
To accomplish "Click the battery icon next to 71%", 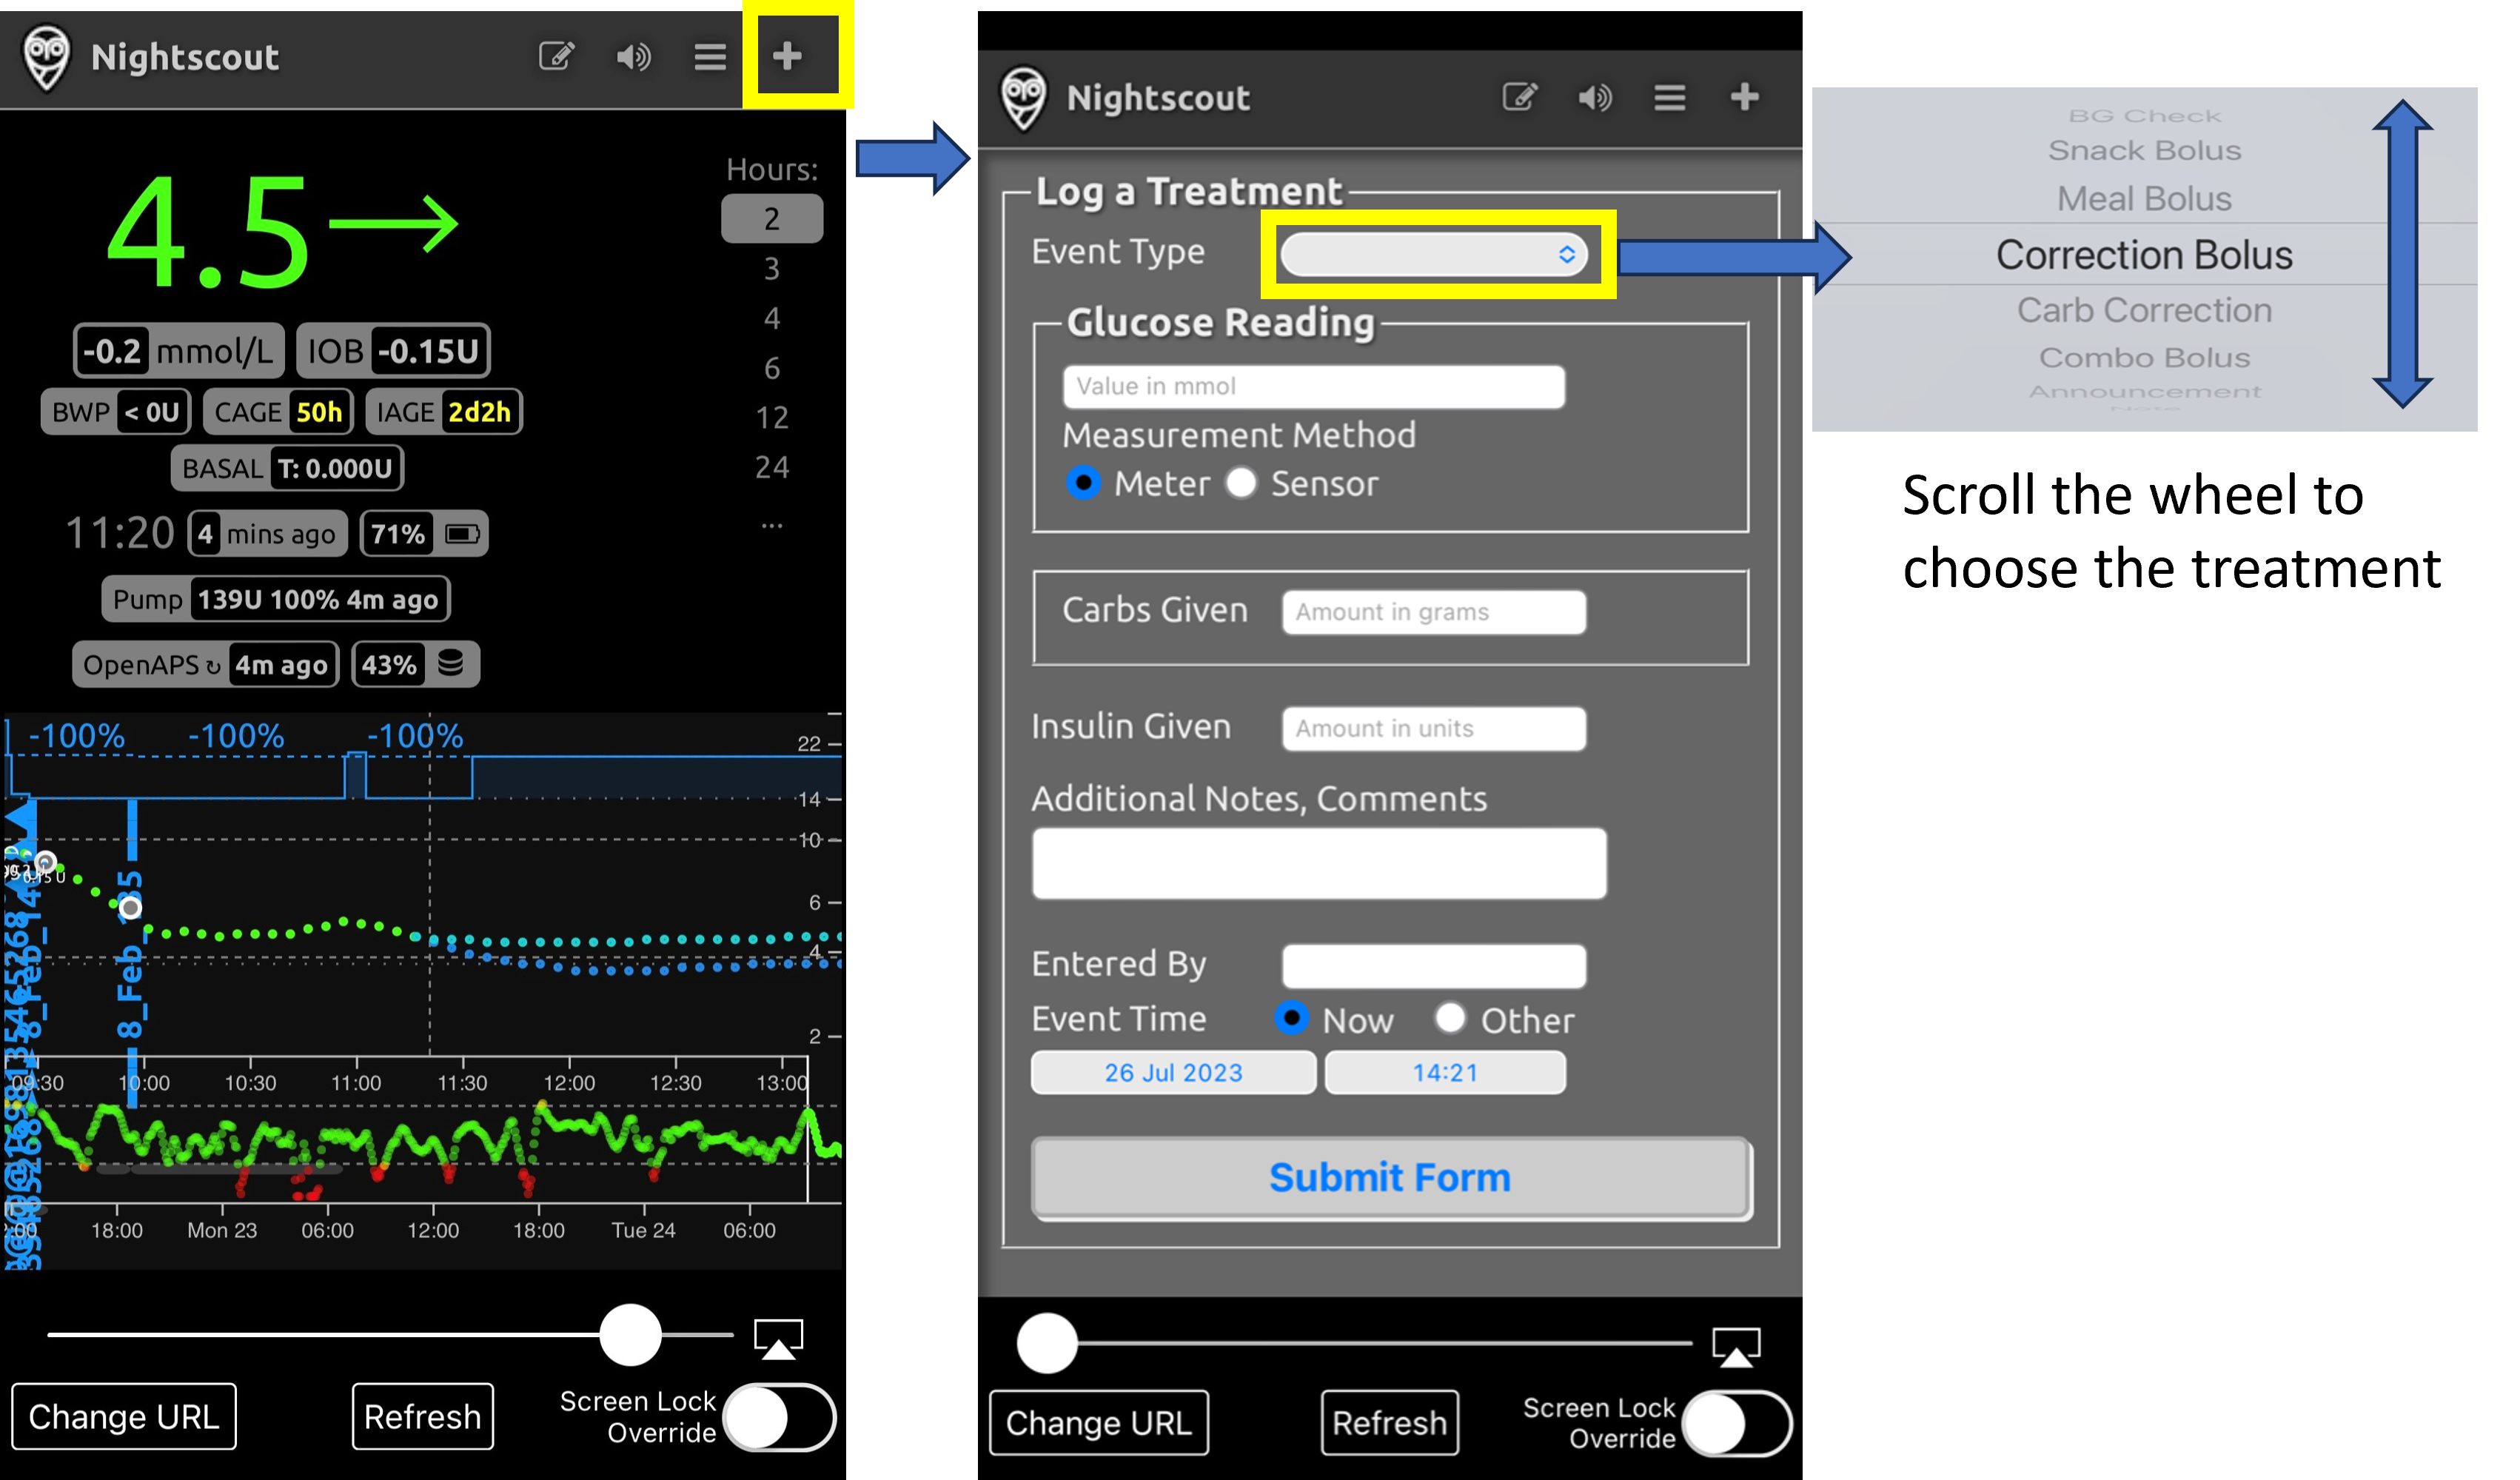I will pos(462,534).
